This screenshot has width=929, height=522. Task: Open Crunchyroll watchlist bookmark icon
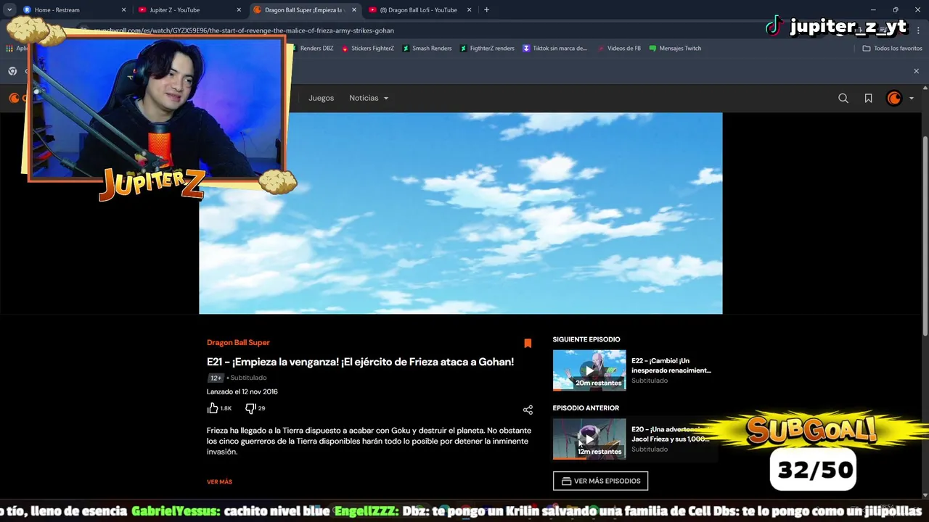tap(868, 99)
